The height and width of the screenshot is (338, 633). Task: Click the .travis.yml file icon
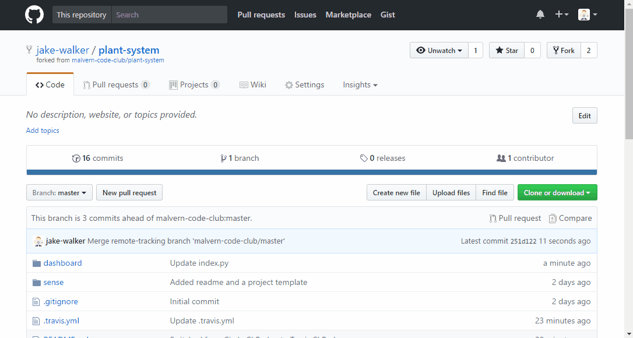(36, 321)
